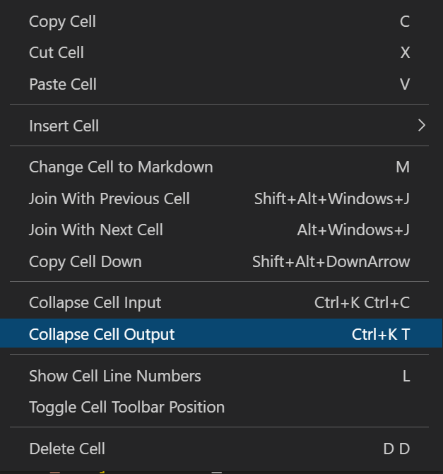This screenshot has height=474, width=443.
Task: Click the Ctrl+K Ctrl+C shortcut hint
Action: 362,302
